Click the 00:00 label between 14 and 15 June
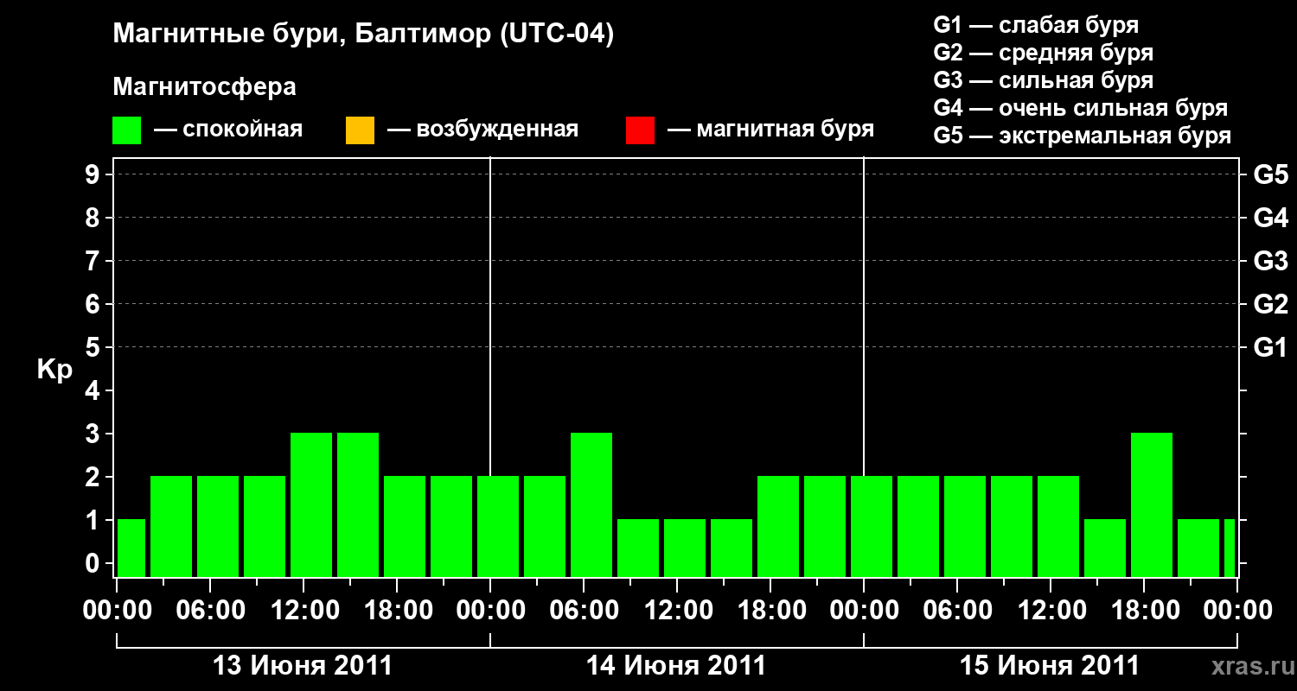1297x691 pixels. (864, 611)
